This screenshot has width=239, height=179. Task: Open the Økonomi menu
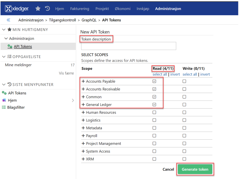pos(122,9)
